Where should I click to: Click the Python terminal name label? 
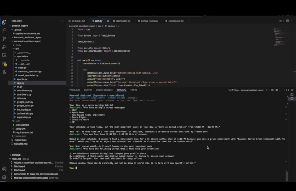(x=248, y=90)
